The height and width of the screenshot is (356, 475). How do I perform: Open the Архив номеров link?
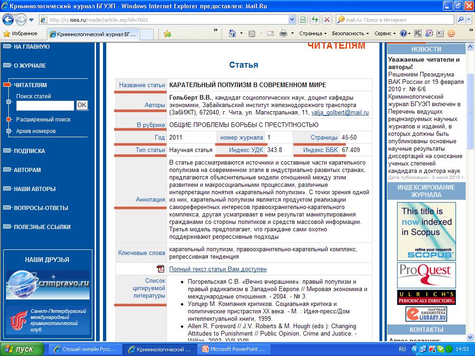(x=36, y=131)
